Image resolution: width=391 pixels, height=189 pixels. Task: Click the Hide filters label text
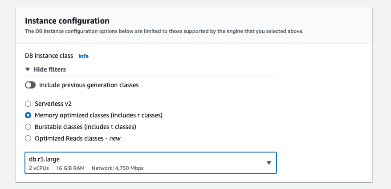(49, 69)
